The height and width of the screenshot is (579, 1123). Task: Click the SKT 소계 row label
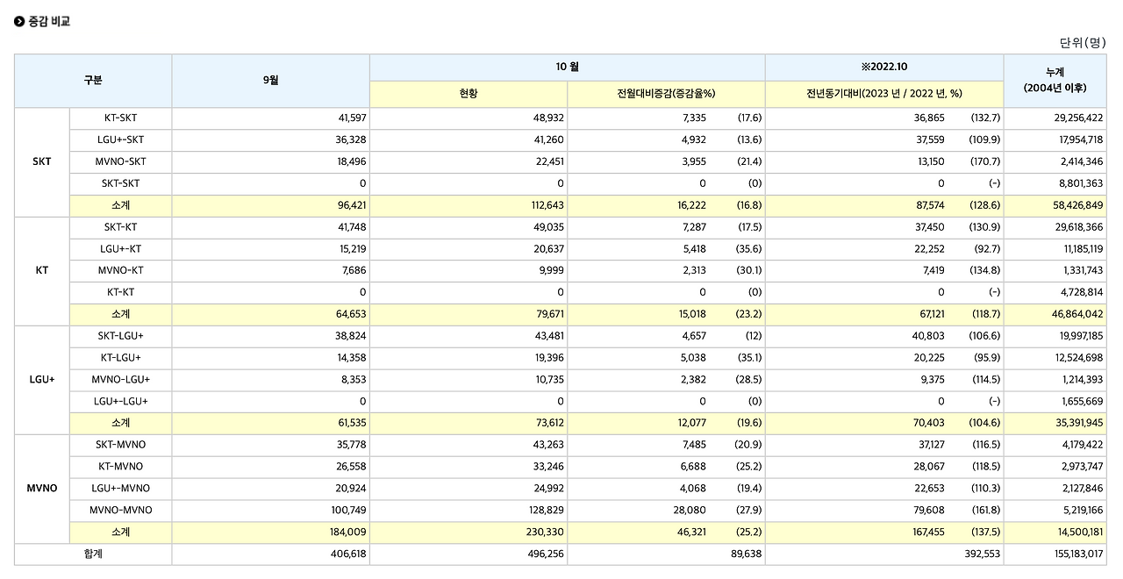[x=119, y=204]
